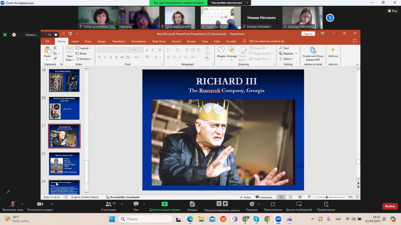Switch to Slide Sorter view
Viewport: 401px width, 225px height.
tap(290, 197)
